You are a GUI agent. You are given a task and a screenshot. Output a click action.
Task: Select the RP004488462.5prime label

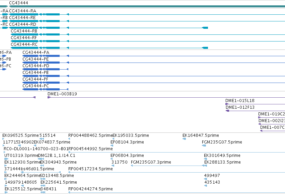[x=90, y=135]
